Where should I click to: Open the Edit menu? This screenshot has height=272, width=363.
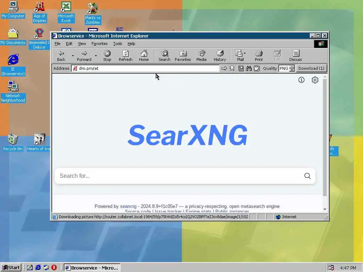[69, 44]
